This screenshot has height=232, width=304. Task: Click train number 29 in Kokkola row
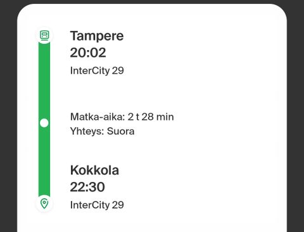pos(118,205)
